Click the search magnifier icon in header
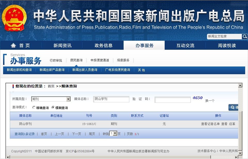This screenshot has height=159, width=248. point(245,37)
